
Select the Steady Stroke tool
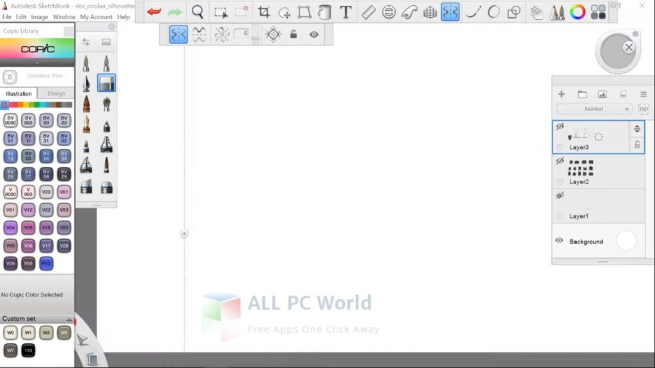coord(473,12)
